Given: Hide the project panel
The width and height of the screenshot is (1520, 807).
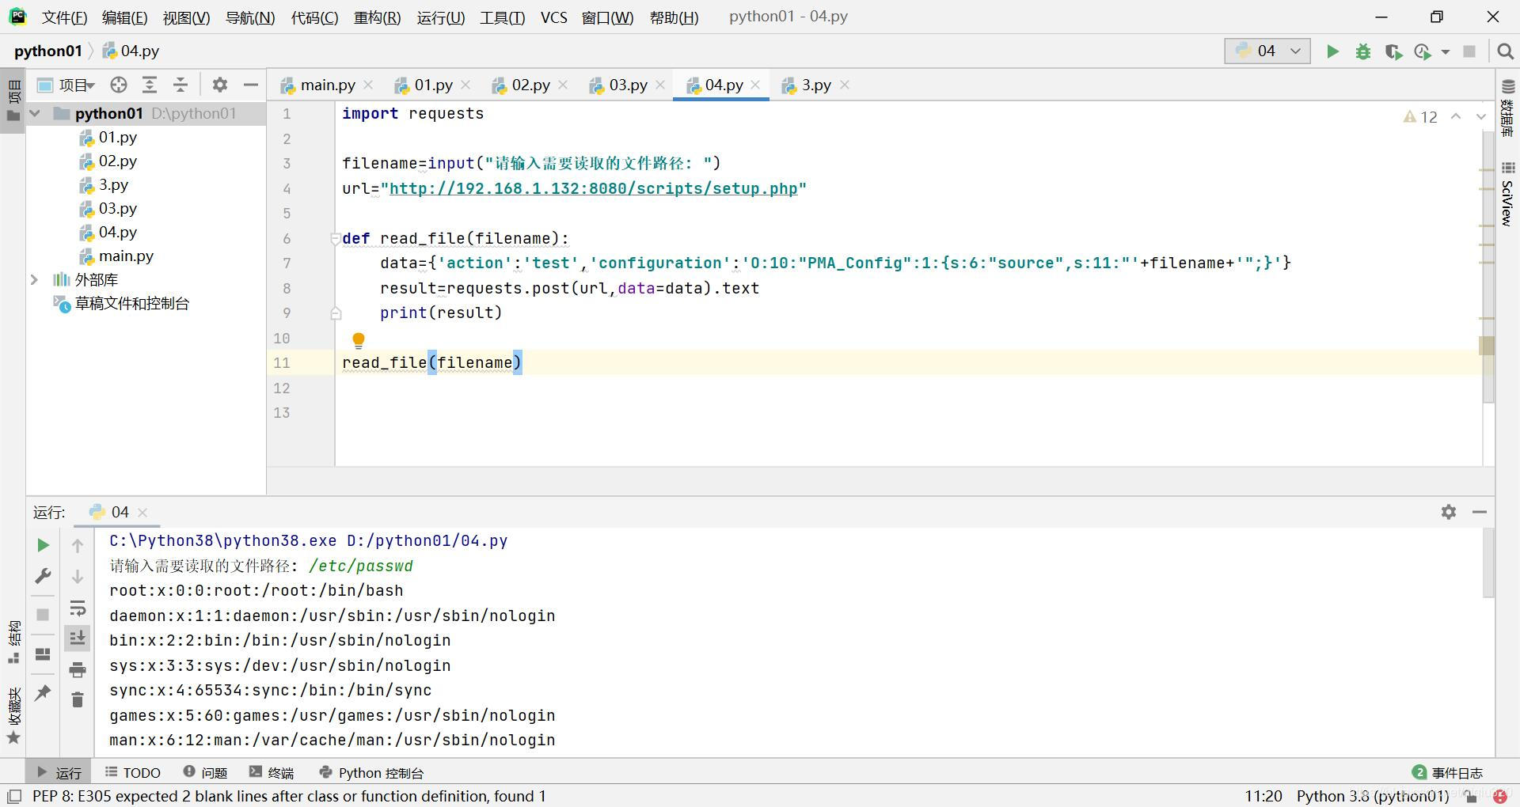Looking at the screenshot, I should pyautogui.click(x=251, y=85).
